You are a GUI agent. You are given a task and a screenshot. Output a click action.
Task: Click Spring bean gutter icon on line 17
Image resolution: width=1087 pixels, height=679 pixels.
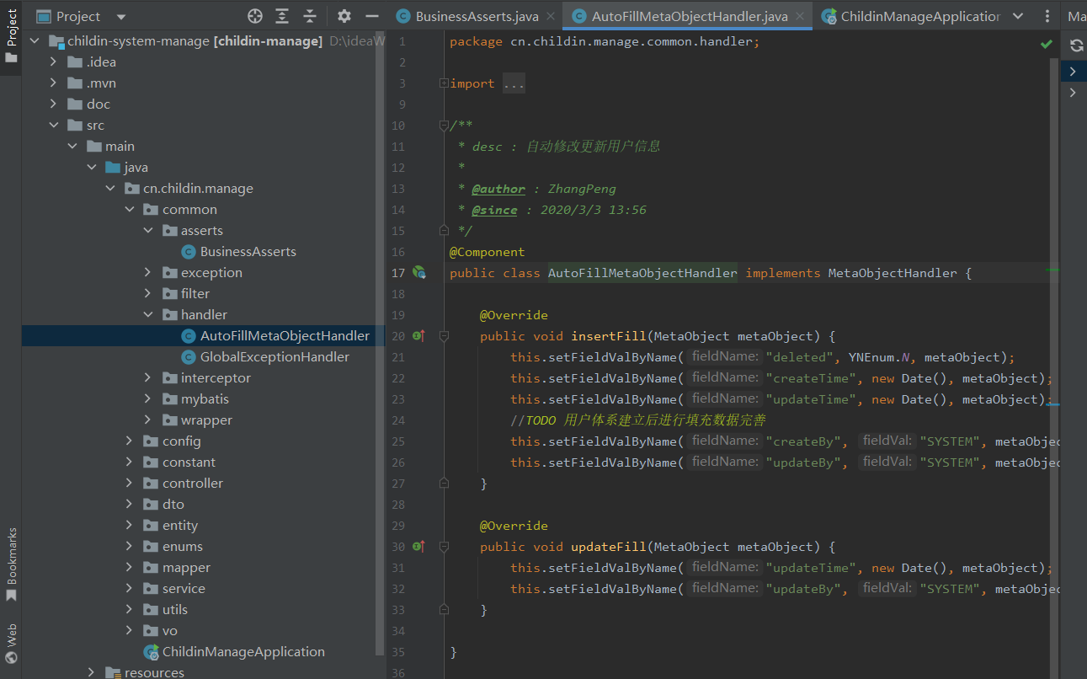[x=418, y=273]
